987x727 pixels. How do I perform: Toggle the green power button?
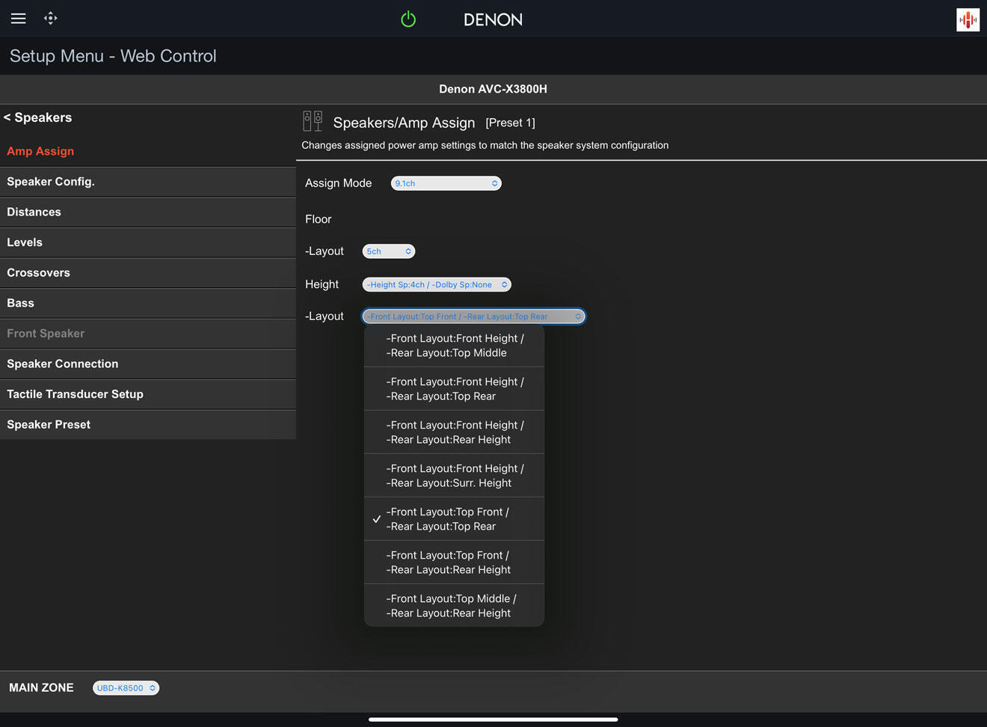click(408, 19)
